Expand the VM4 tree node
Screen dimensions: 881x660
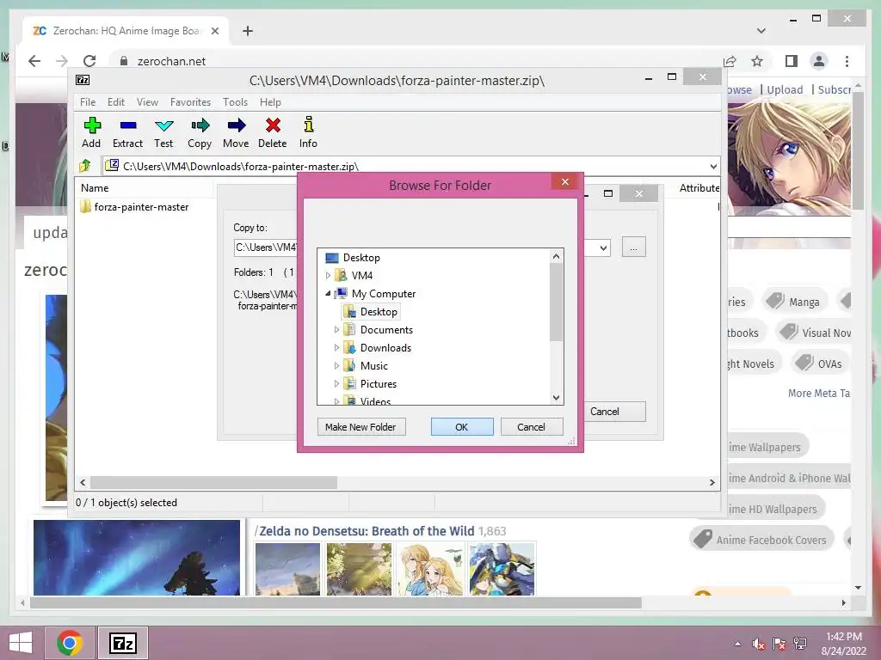pyautogui.click(x=328, y=276)
